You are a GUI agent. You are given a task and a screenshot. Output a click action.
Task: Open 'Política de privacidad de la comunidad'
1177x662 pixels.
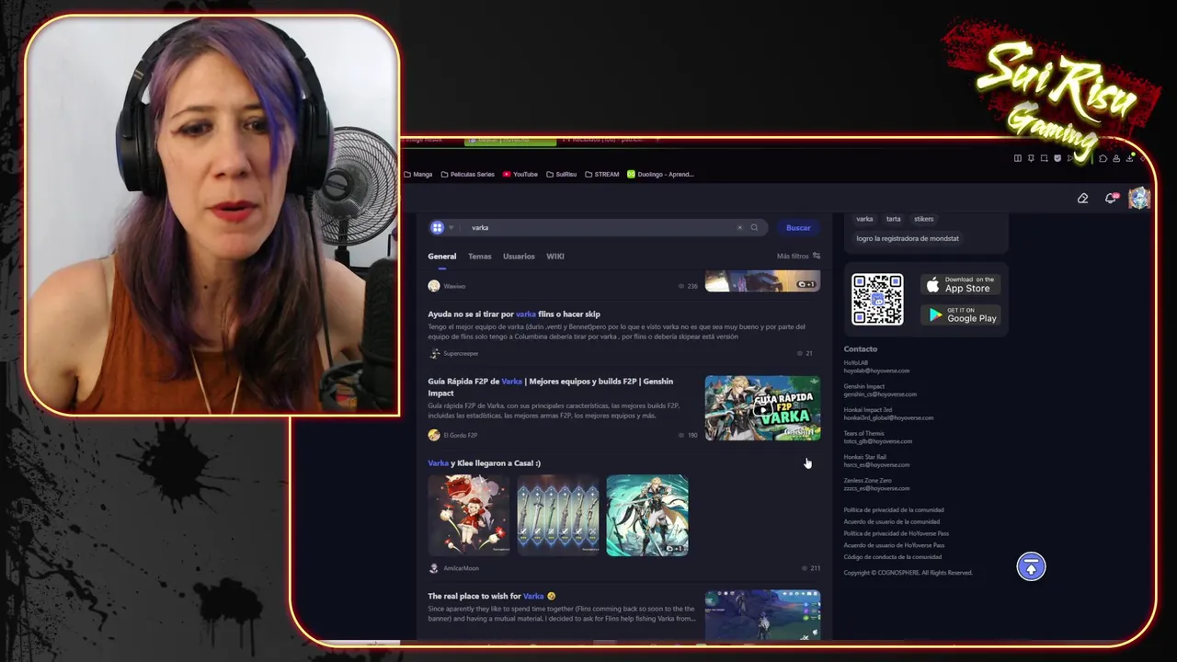pyautogui.click(x=894, y=510)
